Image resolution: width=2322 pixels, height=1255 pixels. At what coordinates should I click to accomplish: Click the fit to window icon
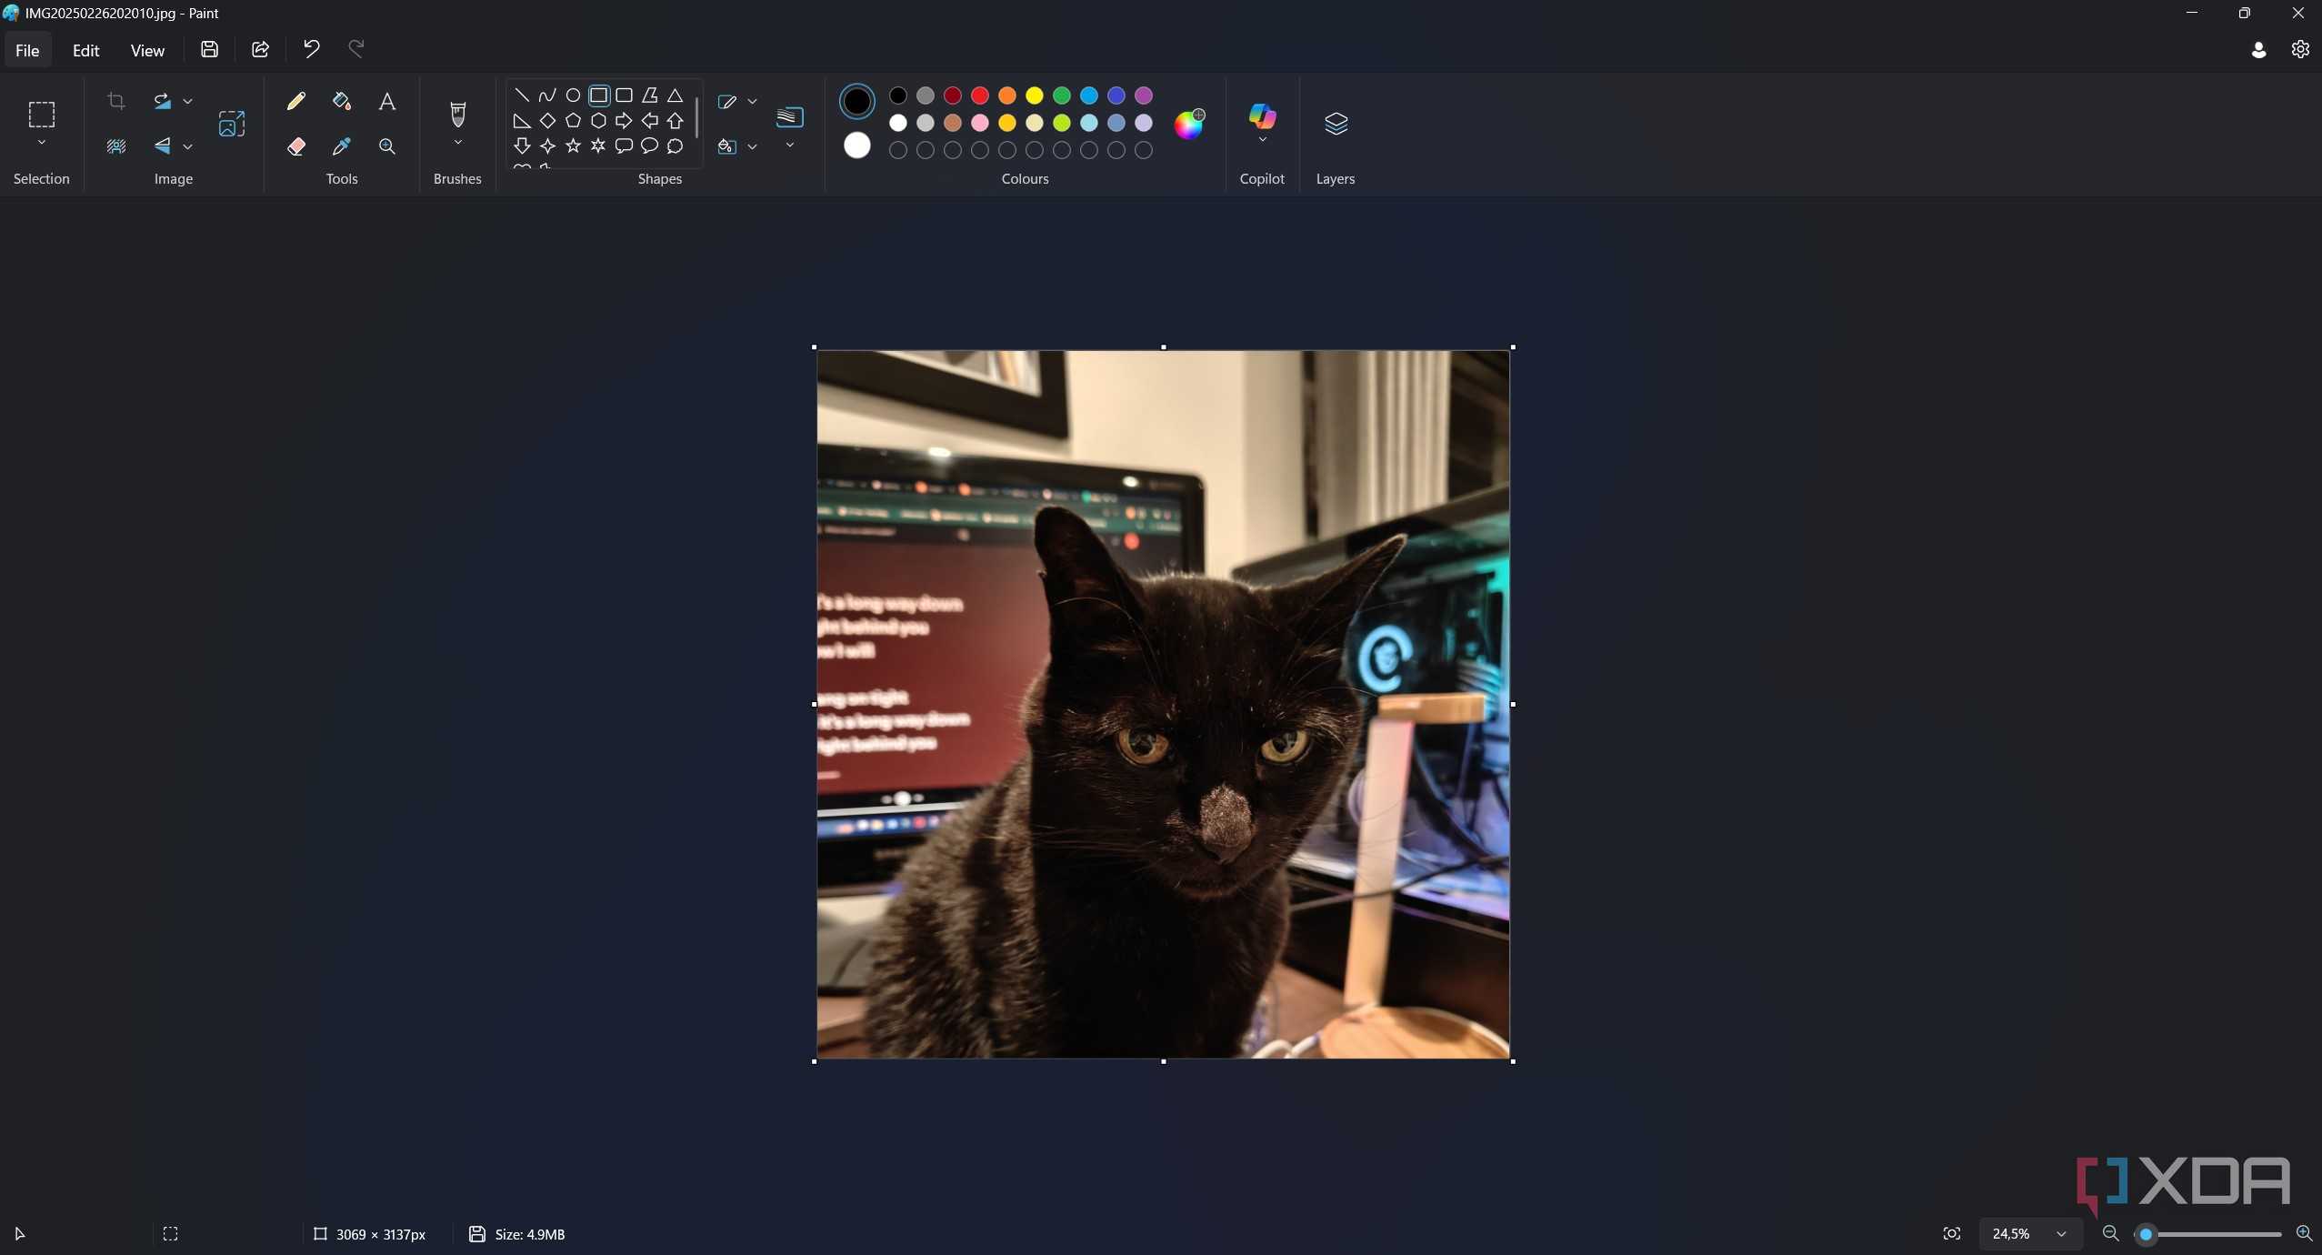coord(1951,1233)
